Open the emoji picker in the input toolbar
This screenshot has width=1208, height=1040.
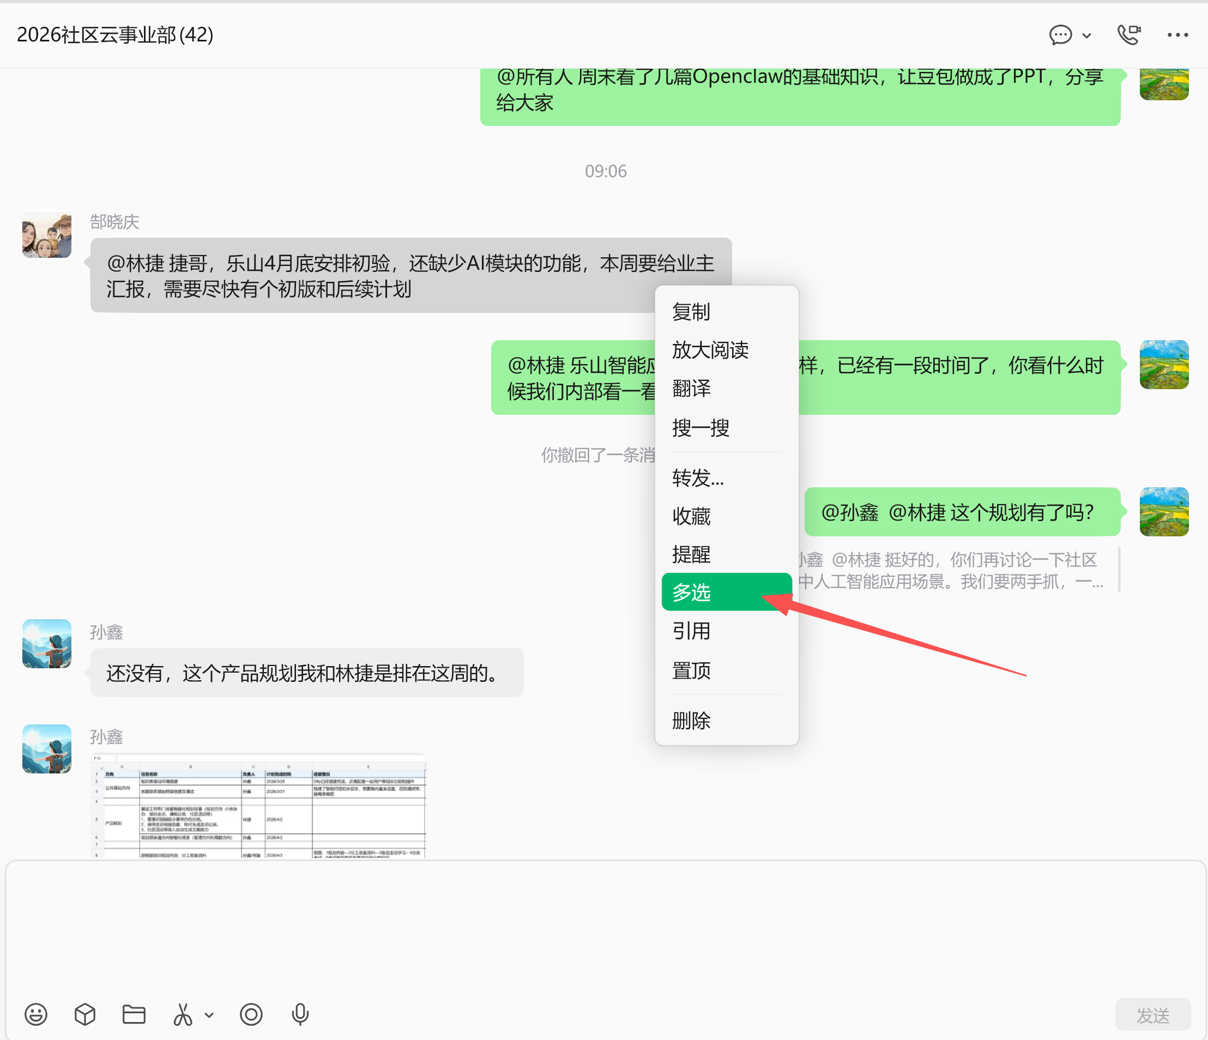pyautogui.click(x=36, y=1014)
